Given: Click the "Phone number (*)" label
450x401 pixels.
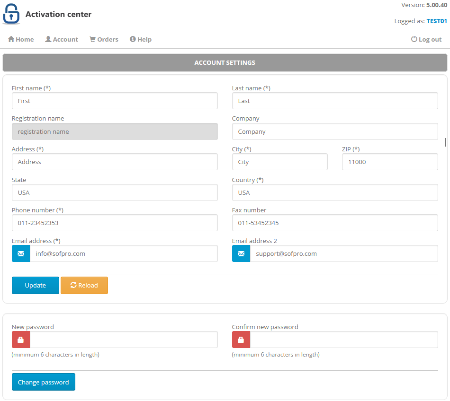Looking at the screenshot, I should (37, 210).
